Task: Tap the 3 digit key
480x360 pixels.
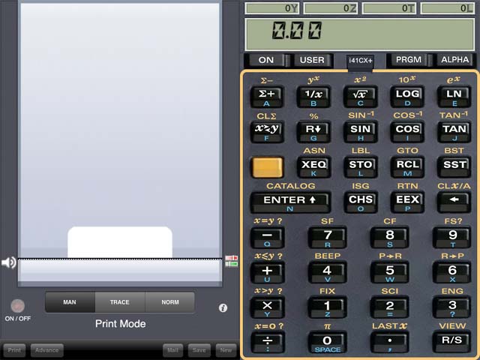Action: click(x=451, y=307)
